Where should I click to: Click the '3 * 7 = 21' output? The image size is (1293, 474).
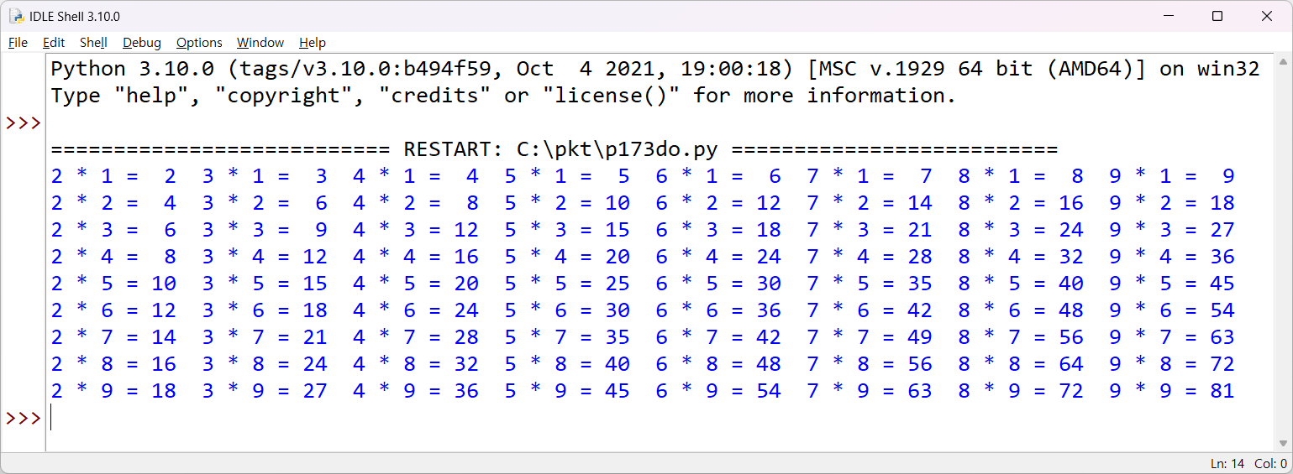click(x=265, y=337)
